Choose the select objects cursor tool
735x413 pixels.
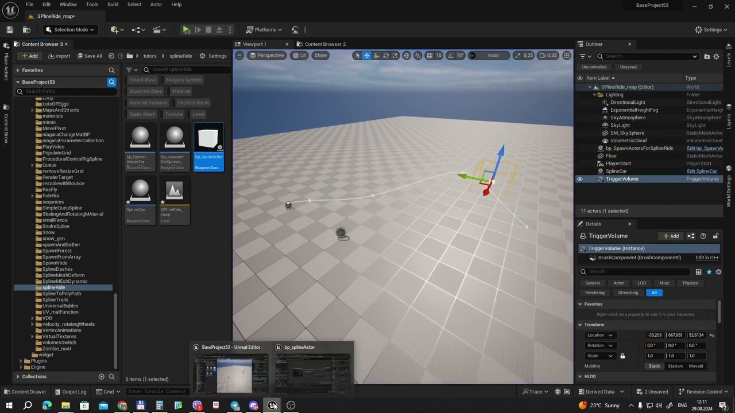pos(357,56)
